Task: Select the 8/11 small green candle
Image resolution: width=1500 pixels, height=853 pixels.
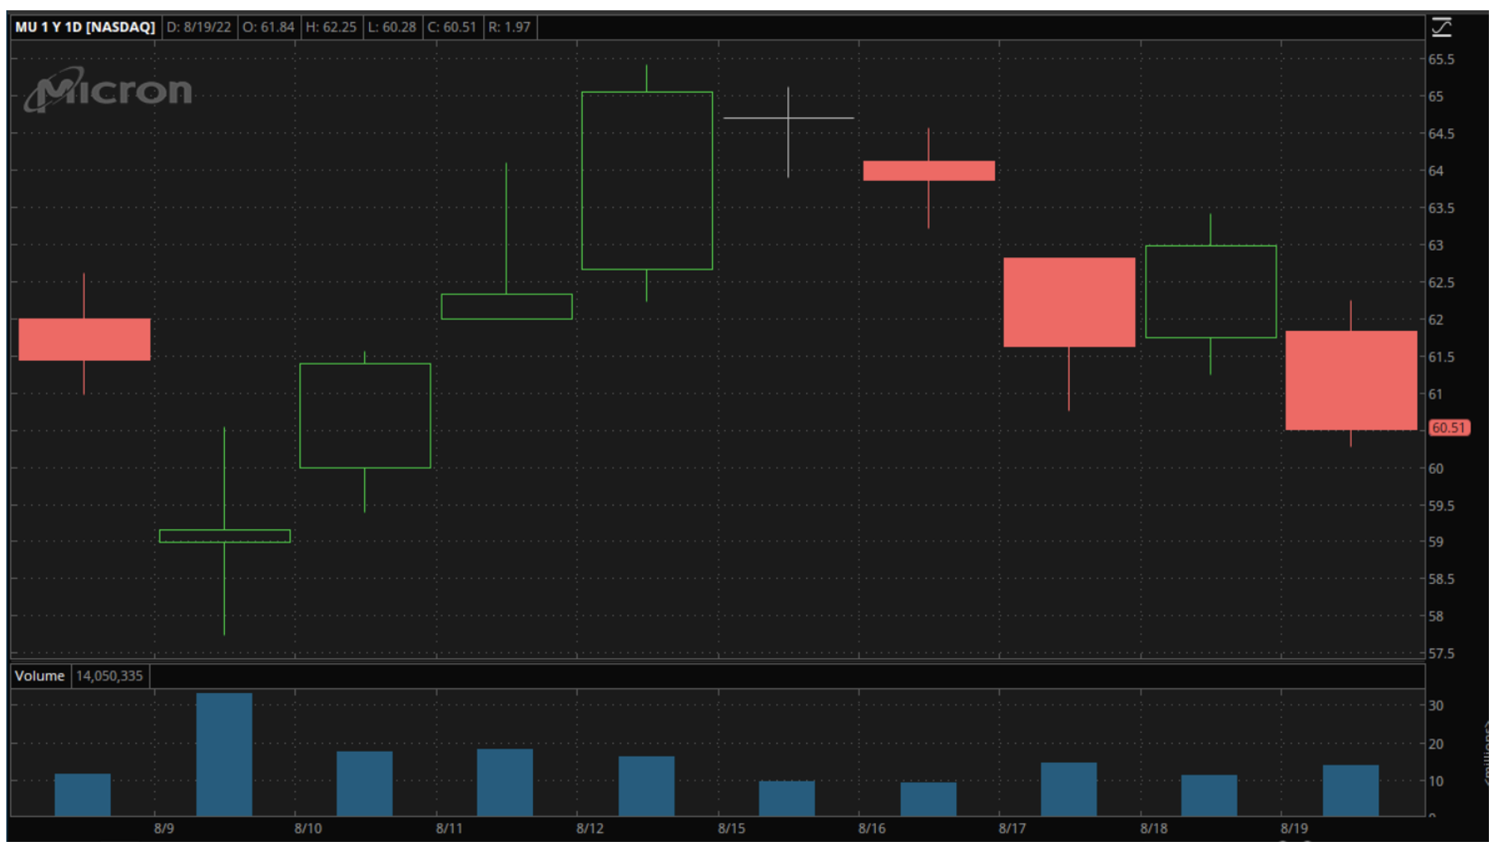Action: pos(507,306)
